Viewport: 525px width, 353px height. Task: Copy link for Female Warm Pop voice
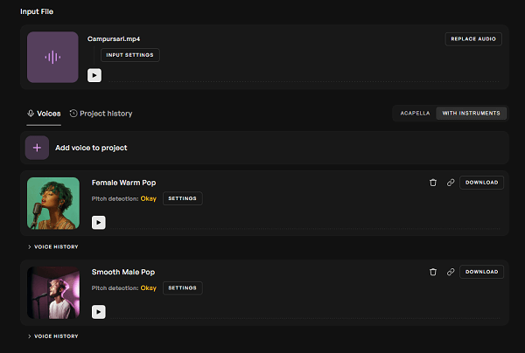451,183
